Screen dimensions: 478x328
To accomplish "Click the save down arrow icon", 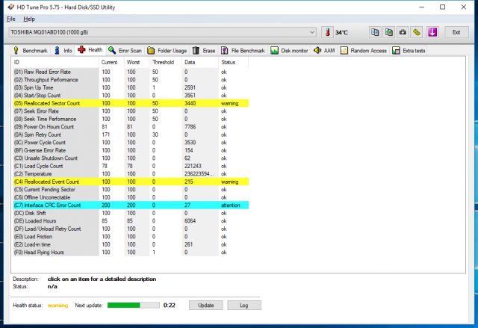I will click(x=432, y=32).
